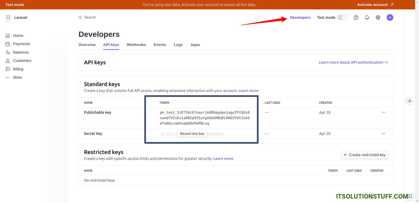Go to Payments in the sidebar
Image resolution: width=419 pixels, height=203 pixels.
21,44
